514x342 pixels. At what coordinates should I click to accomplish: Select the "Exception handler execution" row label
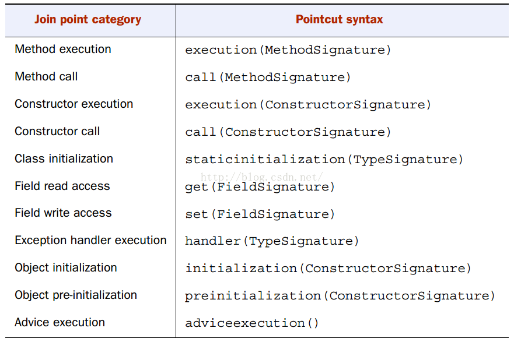coord(90,241)
